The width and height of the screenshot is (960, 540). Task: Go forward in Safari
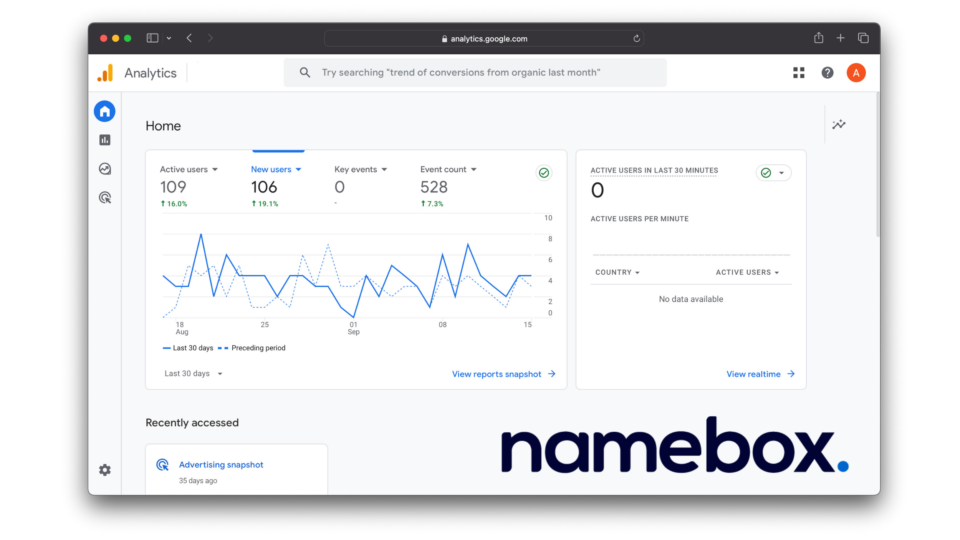pos(210,38)
